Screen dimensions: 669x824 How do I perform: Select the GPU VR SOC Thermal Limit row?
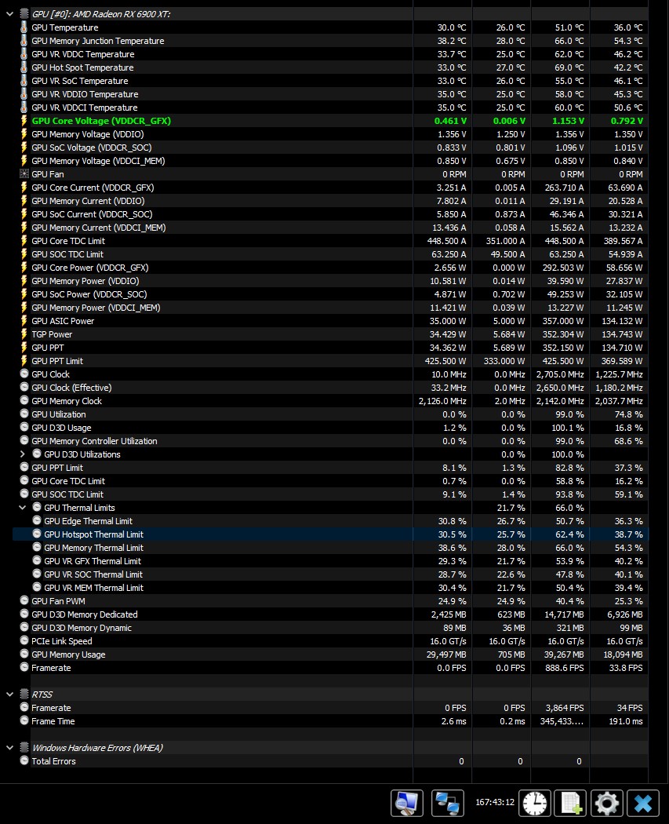pos(331,574)
